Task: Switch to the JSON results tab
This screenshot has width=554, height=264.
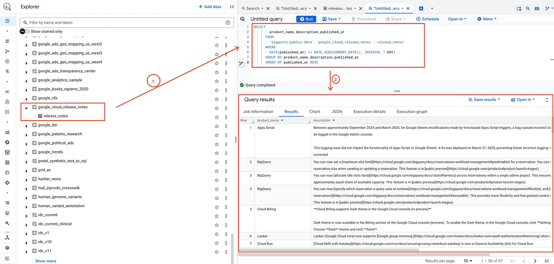Action: [x=337, y=111]
